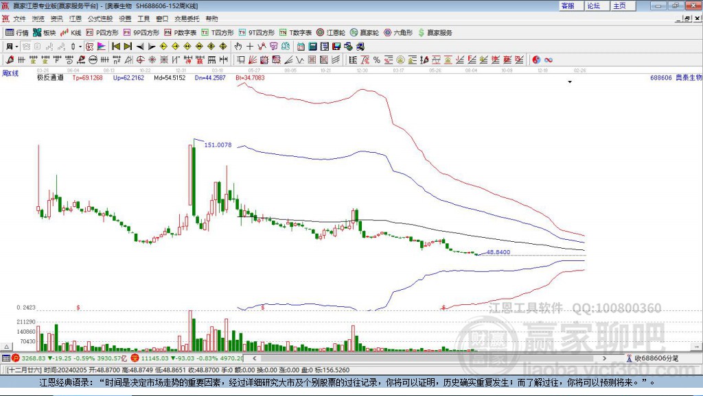Open the 赢家轮 wheel tool
703x396 pixels.
(365, 33)
